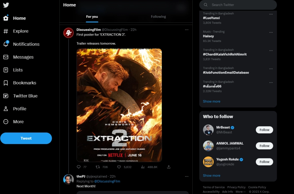This screenshot has width=294, height=194.
Task: Open options for #ChardiKalaVichRehNimrit trend
Action: coord(271,51)
